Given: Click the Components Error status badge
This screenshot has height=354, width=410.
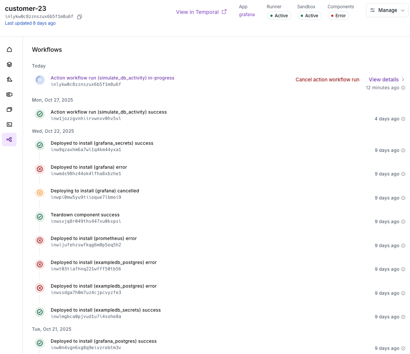Looking at the screenshot, I should point(338,15).
